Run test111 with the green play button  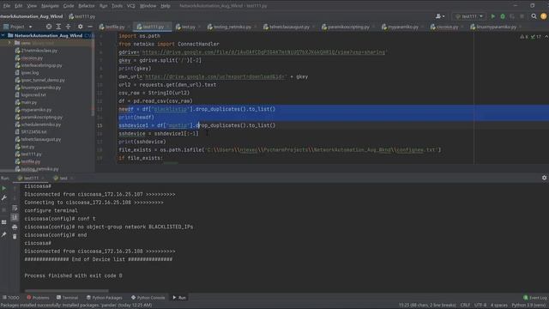pos(493,16)
